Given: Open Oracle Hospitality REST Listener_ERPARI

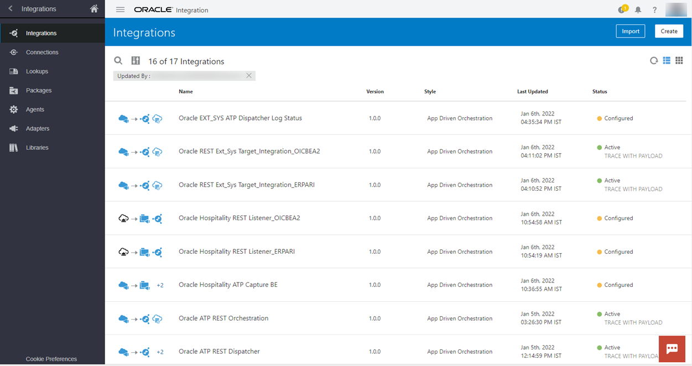Looking at the screenshot, I should point(237,252).
